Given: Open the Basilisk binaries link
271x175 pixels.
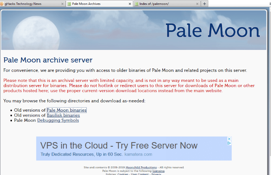Looking at the screenshot, I should (x=63, y=115).
